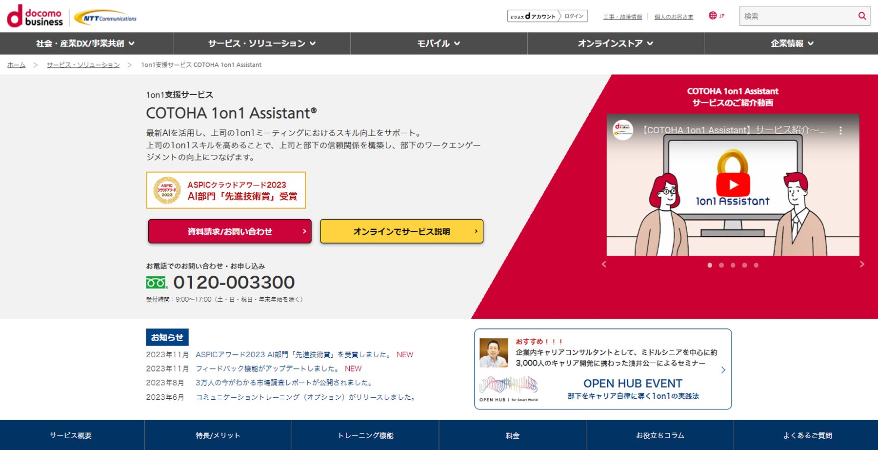878x450 pixels.
Task: Select the fourth carousel dot
Action: tap(744, 265)
